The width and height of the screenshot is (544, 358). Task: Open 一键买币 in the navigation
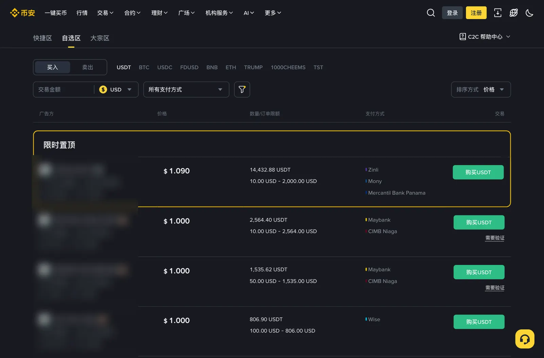point(56,13)
